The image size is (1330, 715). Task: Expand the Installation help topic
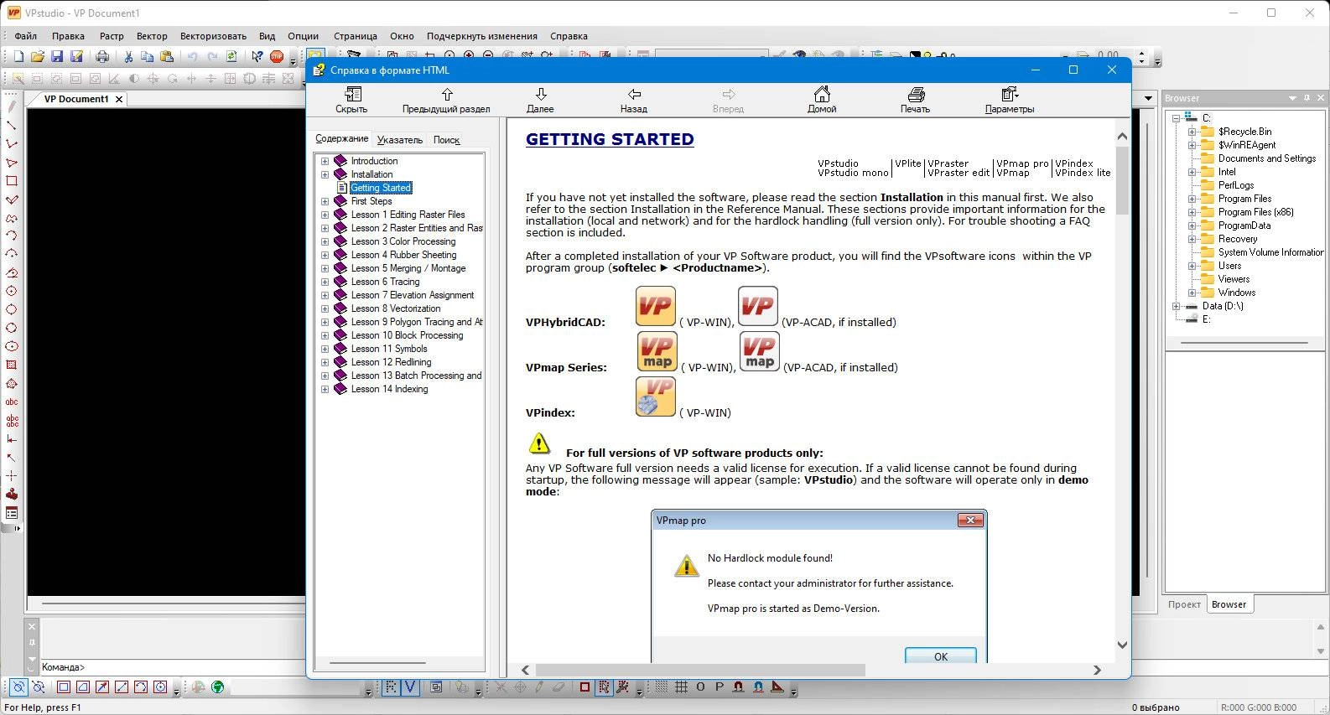click(x=325, y=174)
